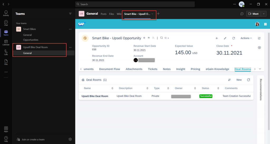270x144 pixels.
Task: Click Join or create a team
Action: (x=31, y=139)
